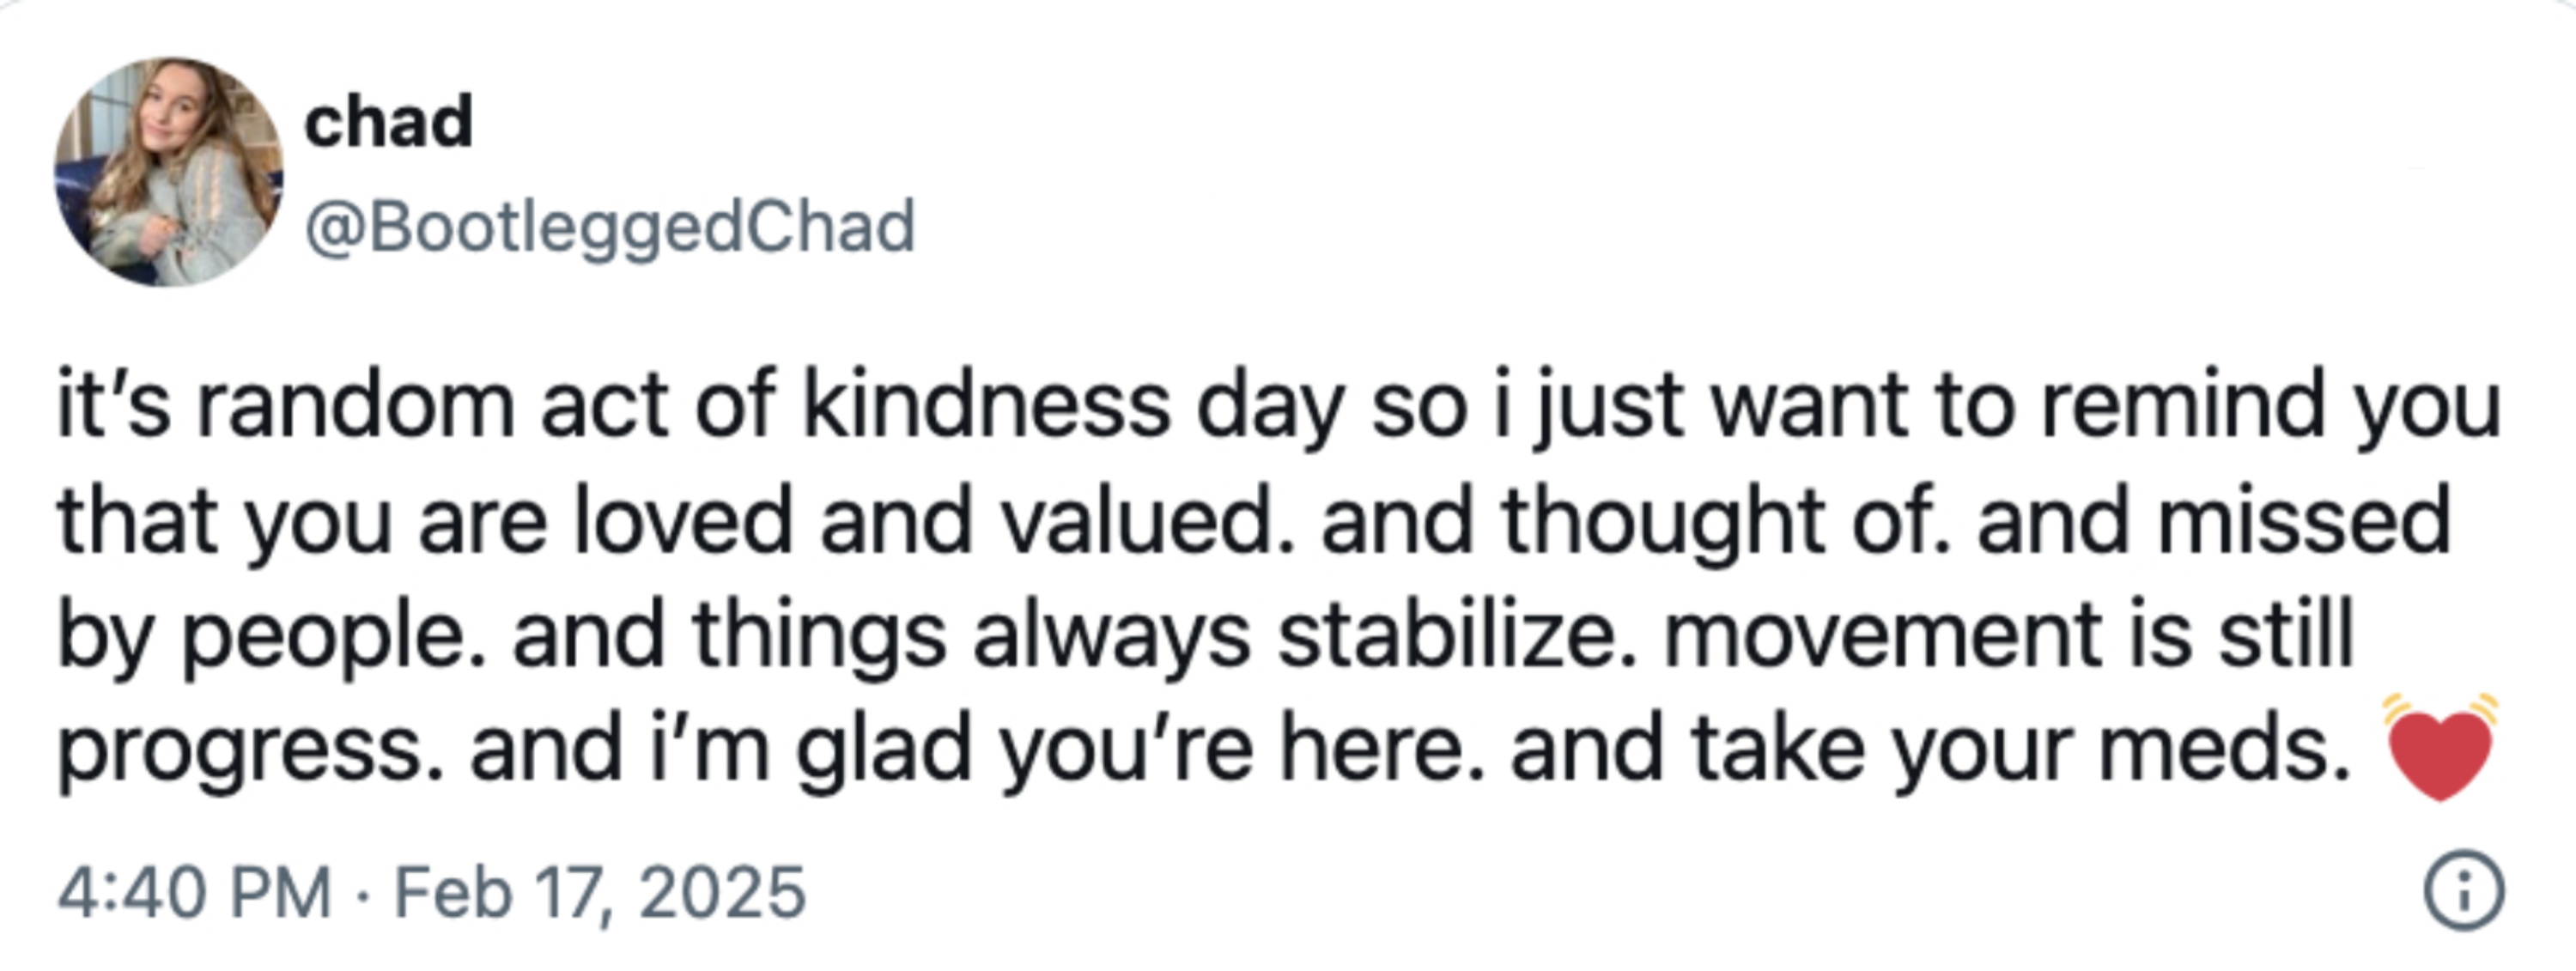Image resolution: width=2576 pixels, height=971 pixels.
Task: Click the year 2025 in the timestamp
Action: click(721, 892)
